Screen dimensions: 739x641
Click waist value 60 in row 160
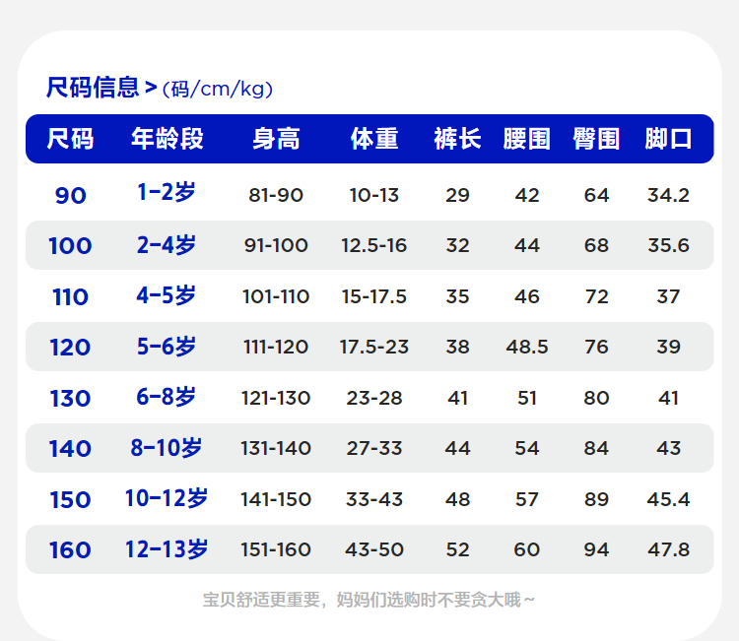click(x=527, y=549)
